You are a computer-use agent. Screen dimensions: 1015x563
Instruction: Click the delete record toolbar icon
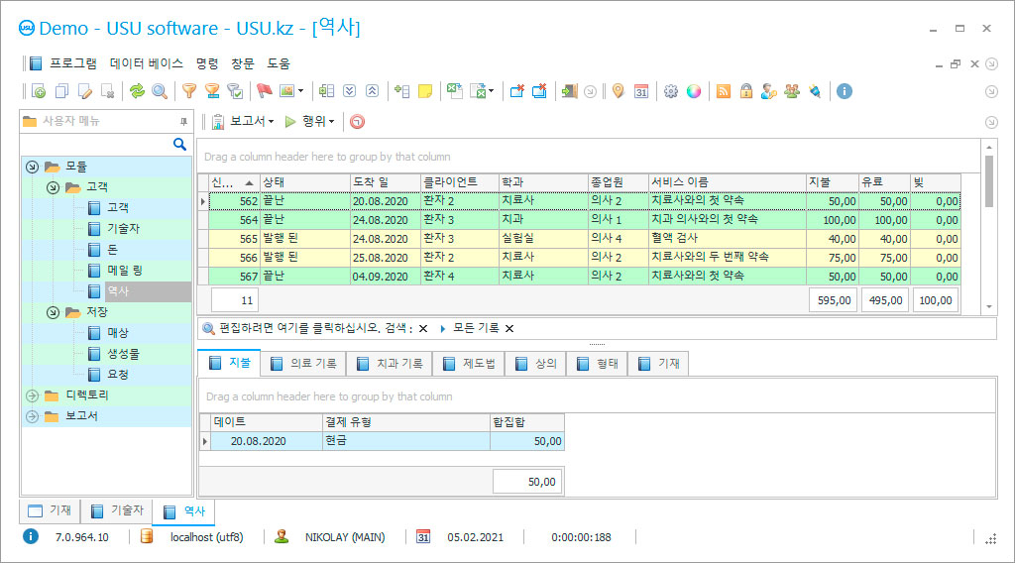click(108, 91)
